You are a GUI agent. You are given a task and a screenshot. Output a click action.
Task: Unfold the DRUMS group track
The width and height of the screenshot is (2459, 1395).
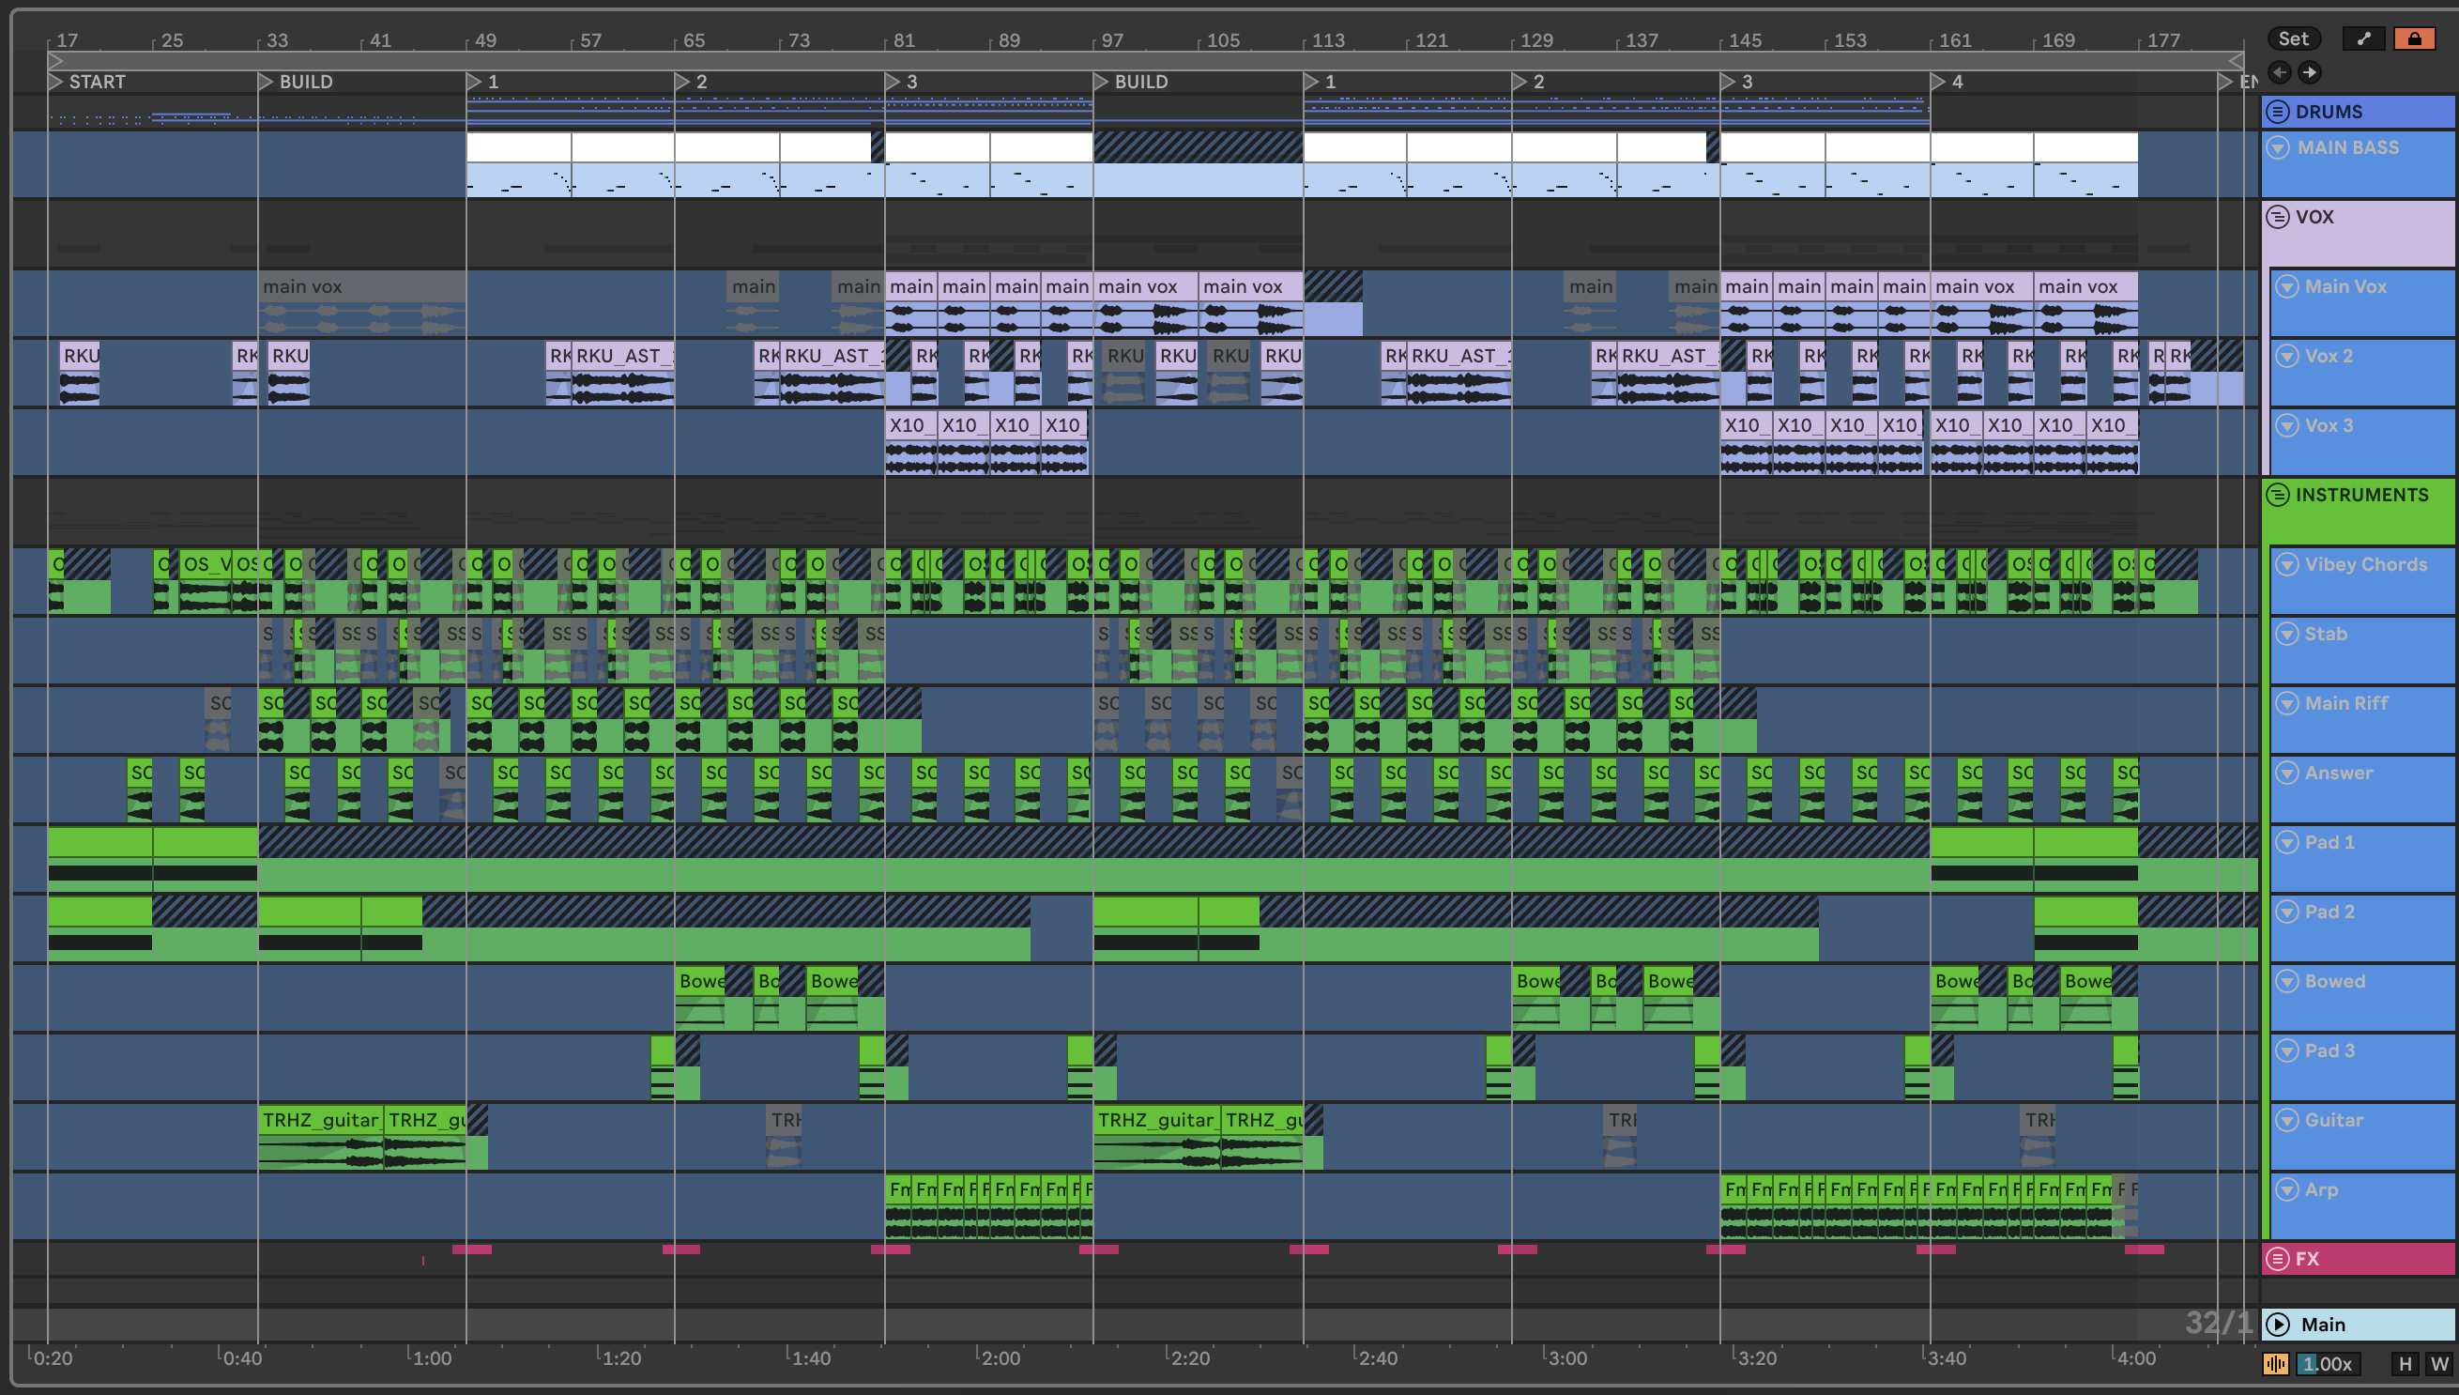point(2278,112)
